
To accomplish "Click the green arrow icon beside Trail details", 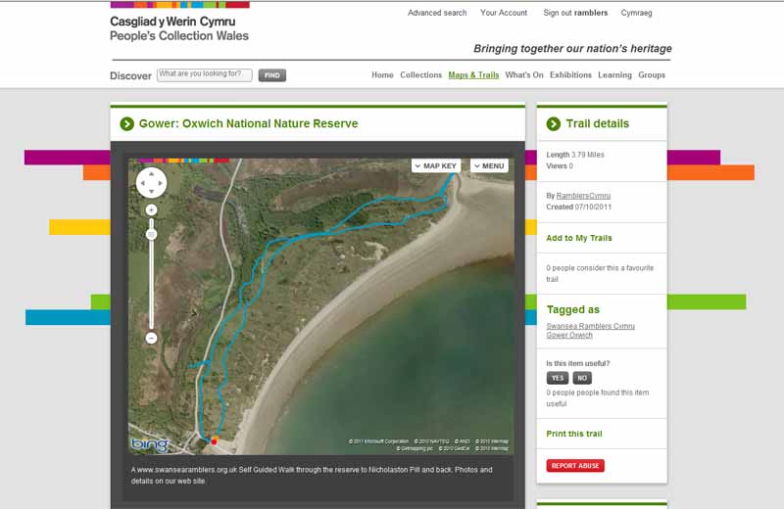I will [554, 124].
